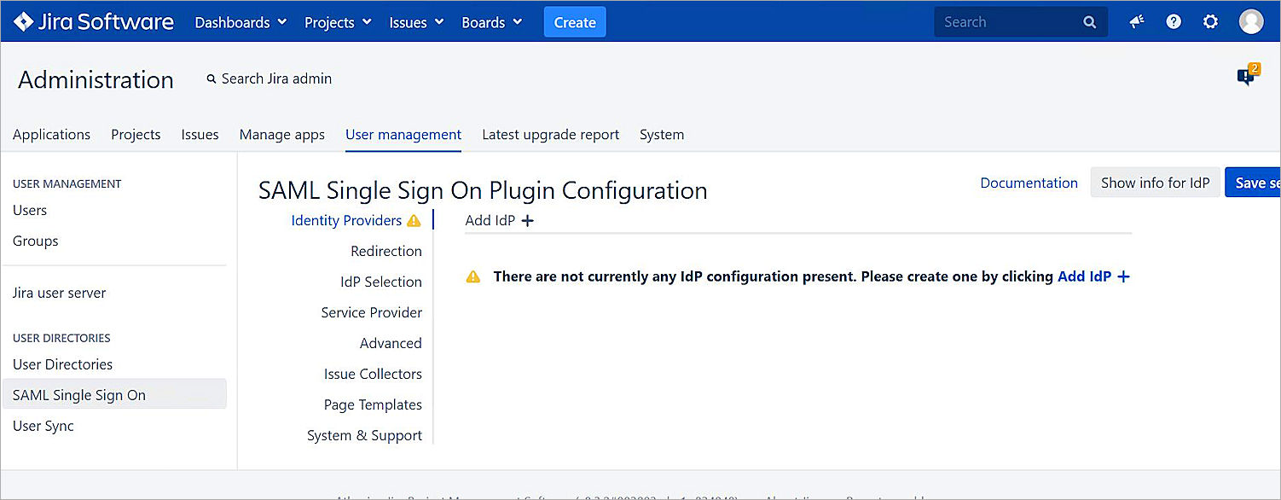Switch to the System admin tab
The height and width of the screenshot is (500, 1281).
[x=662, y=135]
